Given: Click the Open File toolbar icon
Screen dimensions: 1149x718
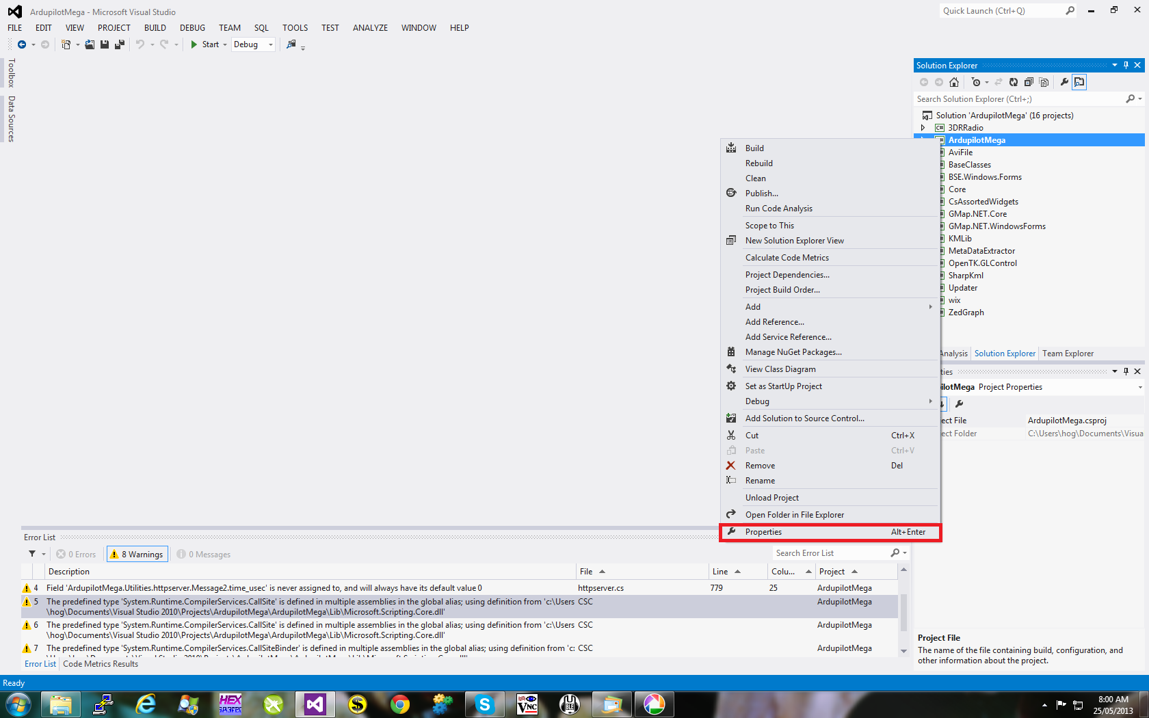Looking at the screenshot, I should tap(90, 44).
